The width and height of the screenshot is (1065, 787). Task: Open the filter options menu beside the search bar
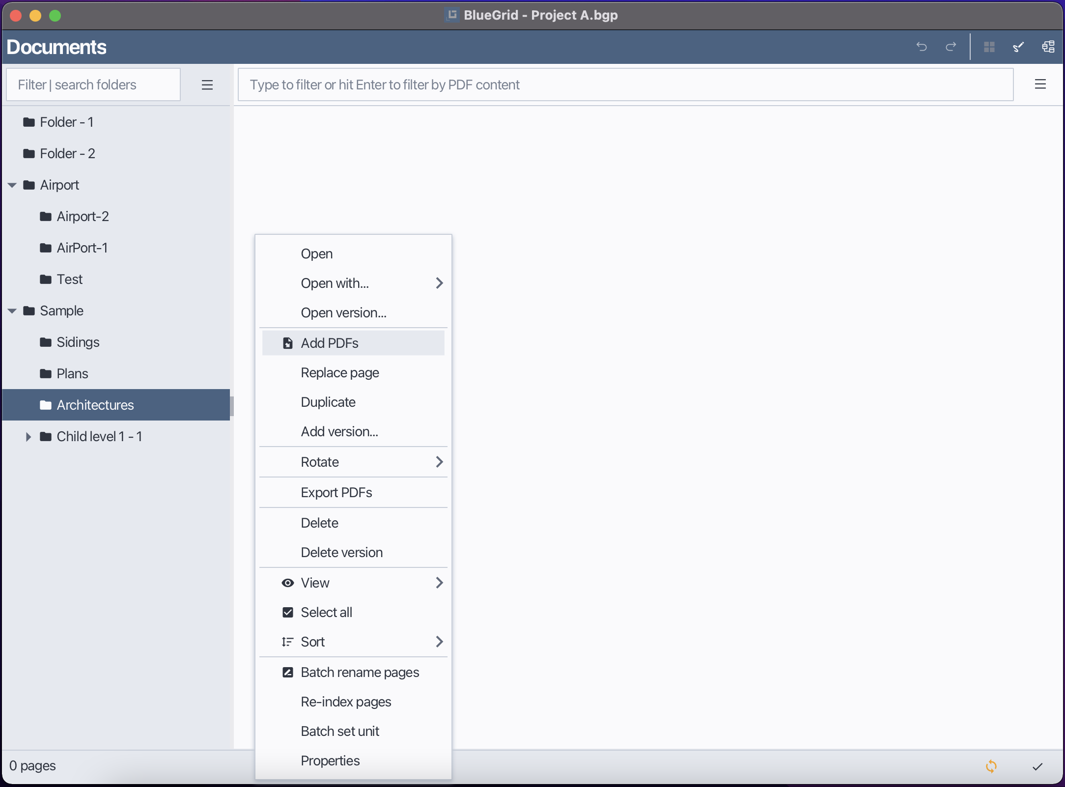coord(1041,84)
